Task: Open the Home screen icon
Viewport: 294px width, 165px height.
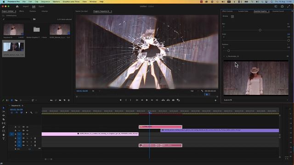Action: pyautogui.click(x=17, y=6)
